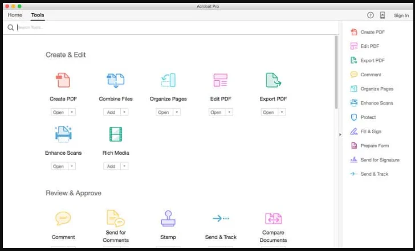Click the Edit PDF tool icon in main area
This screenshot has width=415, height=251.
(221, 80)
